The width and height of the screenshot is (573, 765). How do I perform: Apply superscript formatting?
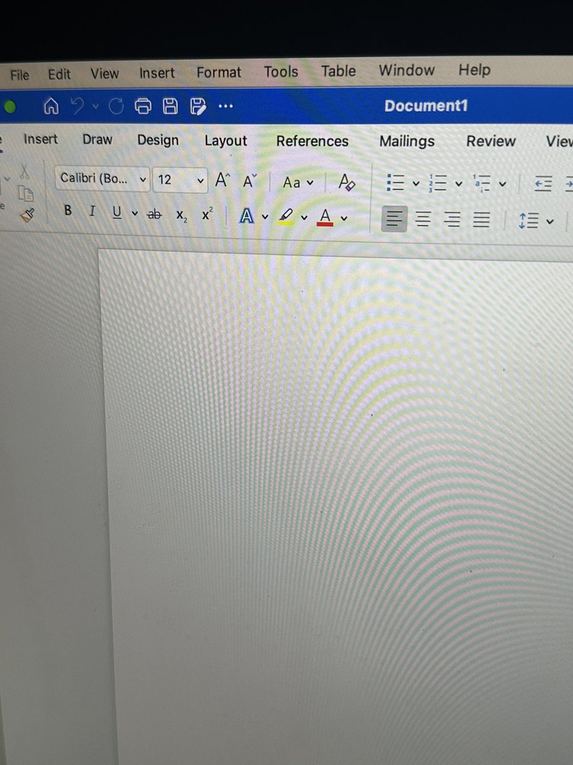(207, 215)
